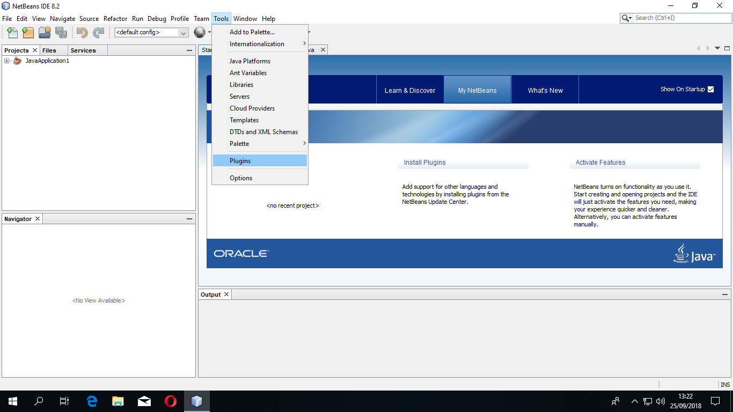Image resolution: width=733 pixels, height=412 pixels.
Task: Expand the Palette submenu
Action: click(260, 144)
